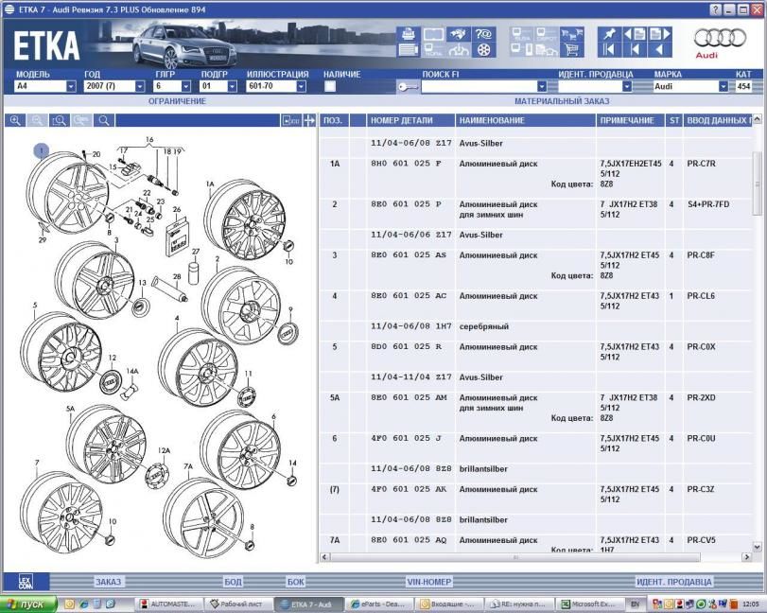The height and width of the screenshot is (613, 767).
Task: Open the binoculars search tool
Action: 458,34
